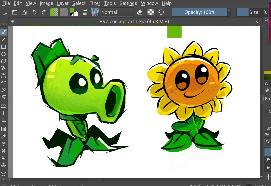
Task: Select the Freehand Path tool
Action: [x=4, y=83]
